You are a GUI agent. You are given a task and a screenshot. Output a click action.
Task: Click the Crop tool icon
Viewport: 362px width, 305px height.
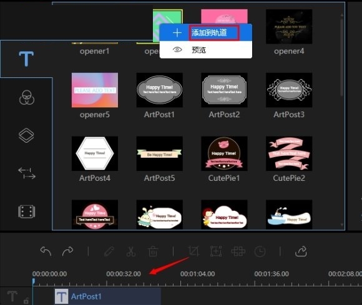coord(193,251)
